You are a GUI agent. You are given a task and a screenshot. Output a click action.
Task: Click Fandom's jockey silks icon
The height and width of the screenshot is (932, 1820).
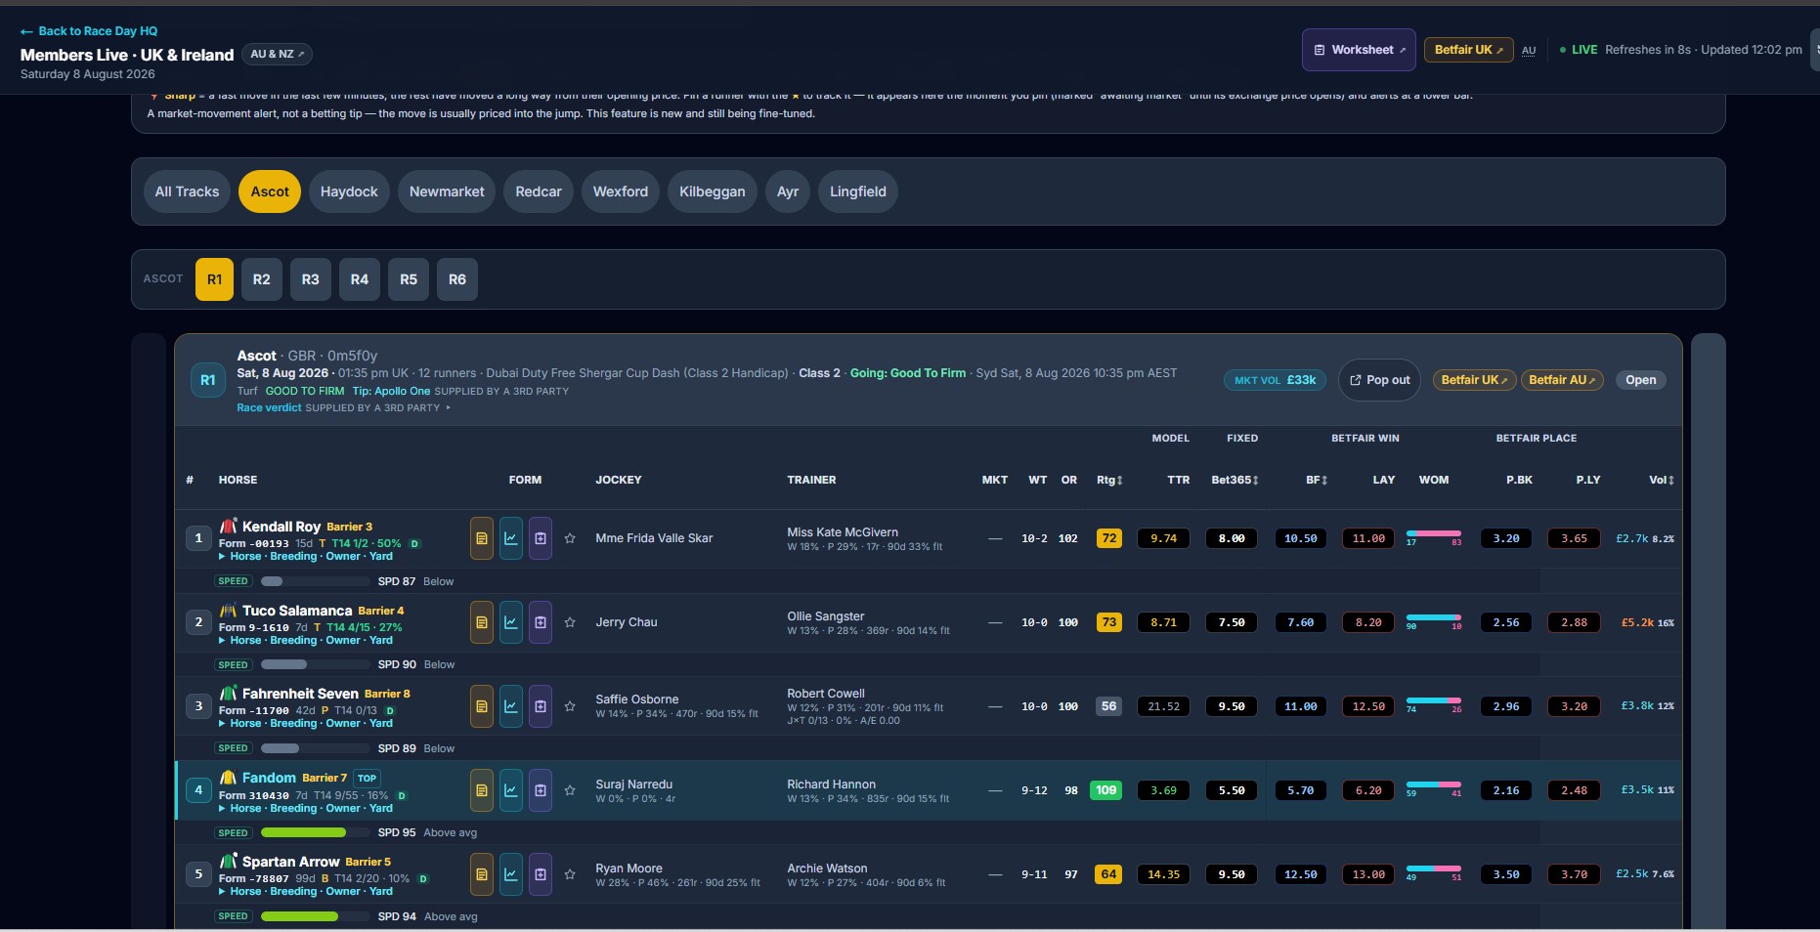(229, 777)
